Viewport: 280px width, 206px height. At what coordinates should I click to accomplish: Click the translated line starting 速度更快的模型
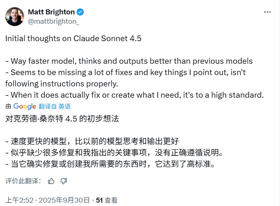coord(92,141)
